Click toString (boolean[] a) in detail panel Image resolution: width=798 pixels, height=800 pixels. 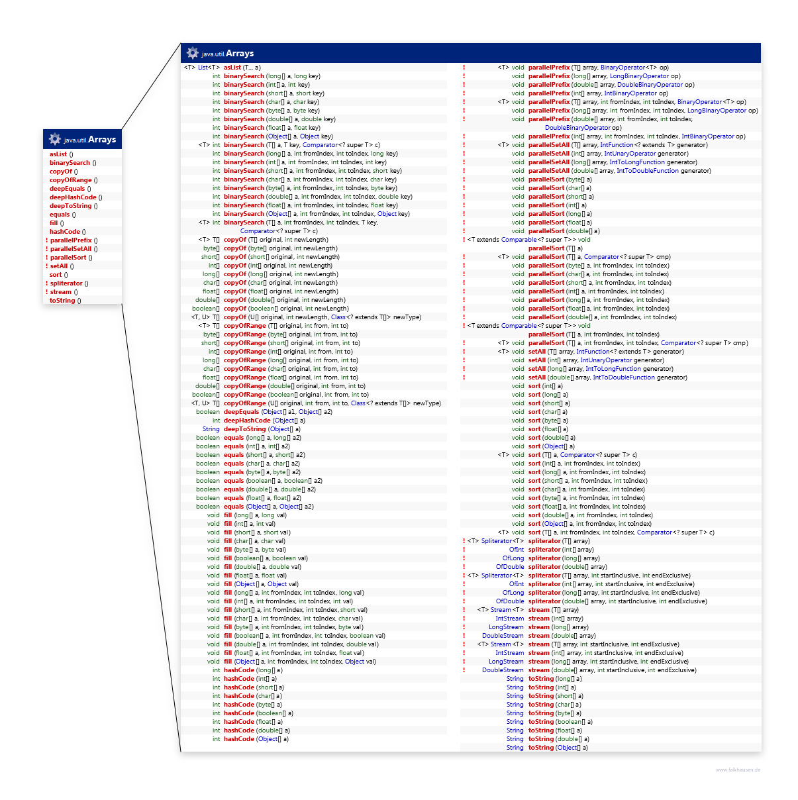coord(560,722)
